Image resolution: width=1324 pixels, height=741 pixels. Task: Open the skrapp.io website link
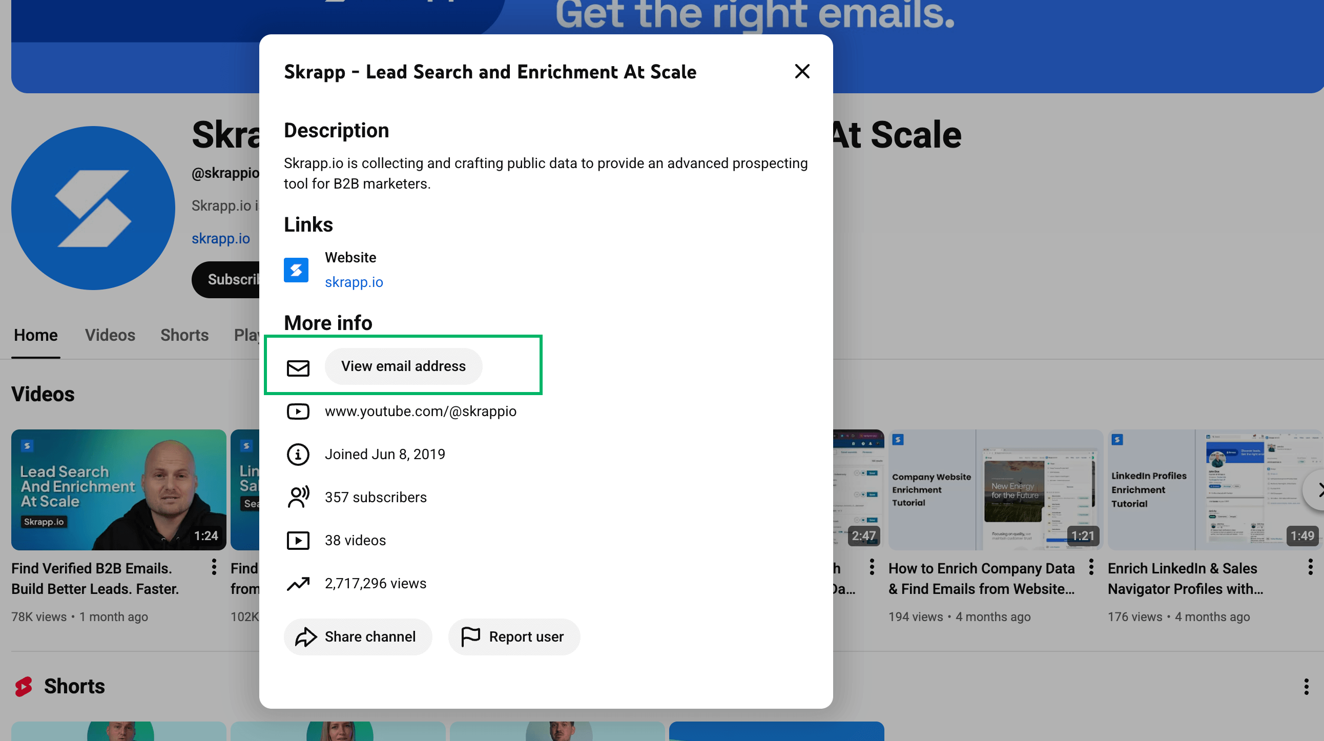coord(354,282)
